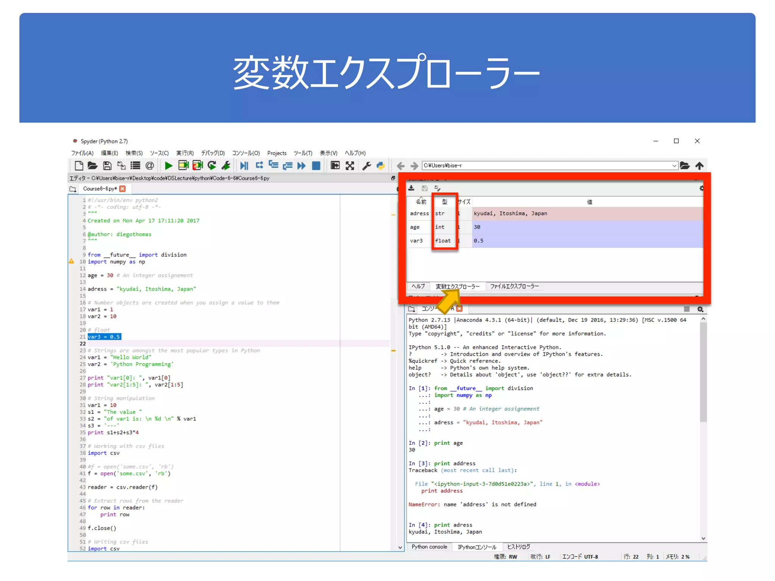Open the デバッグ(D) menu

pos(213,153)
